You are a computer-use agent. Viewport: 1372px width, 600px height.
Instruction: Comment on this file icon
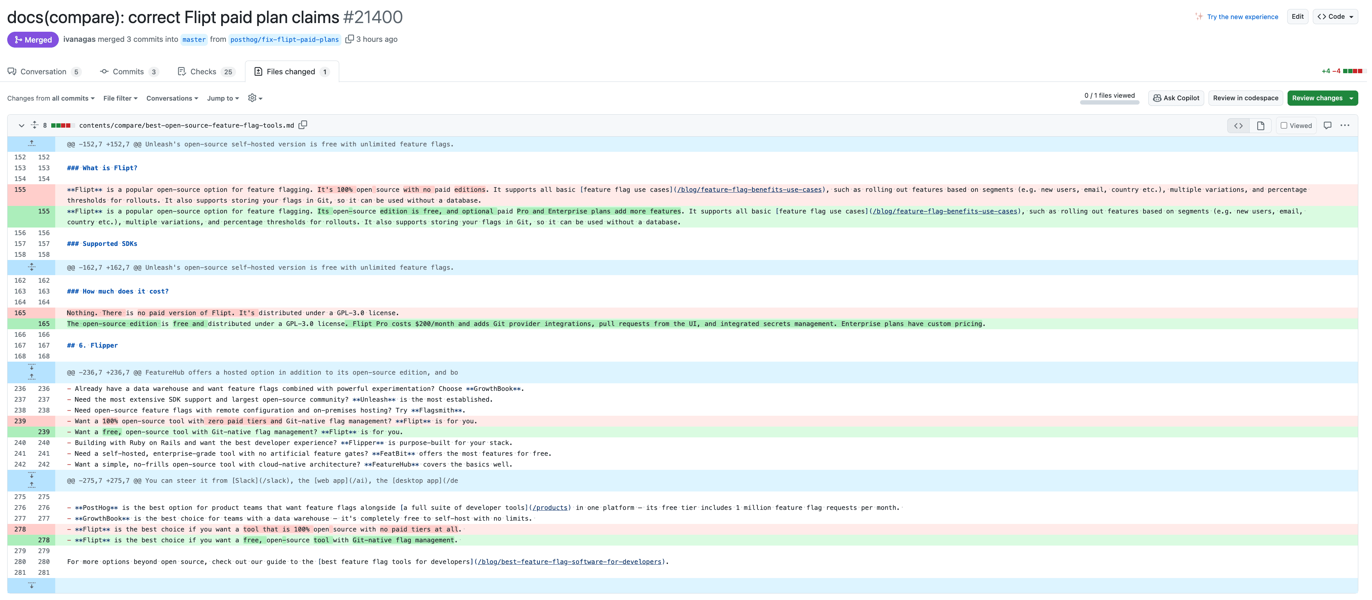(x=1327, y=125)
